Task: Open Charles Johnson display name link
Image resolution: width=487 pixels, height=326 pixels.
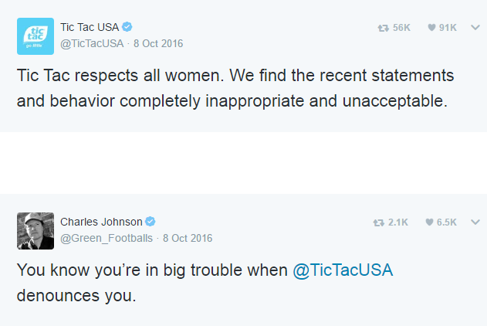Action: click(101, 222)
